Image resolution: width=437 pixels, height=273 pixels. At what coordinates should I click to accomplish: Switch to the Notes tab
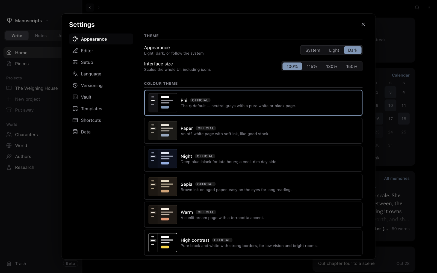(41, 36)
